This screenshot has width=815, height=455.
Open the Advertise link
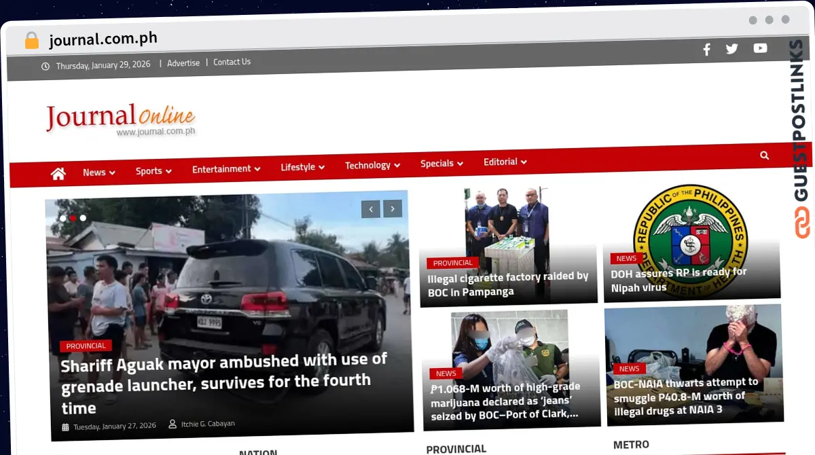pyautogui.click(x=183, y=62)
